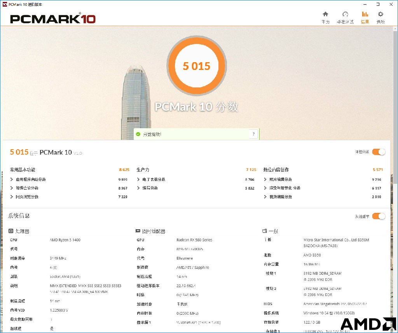398x333 pixels.
Task: Click the Essentials score 8 625
Action: (x=124, y=169)
